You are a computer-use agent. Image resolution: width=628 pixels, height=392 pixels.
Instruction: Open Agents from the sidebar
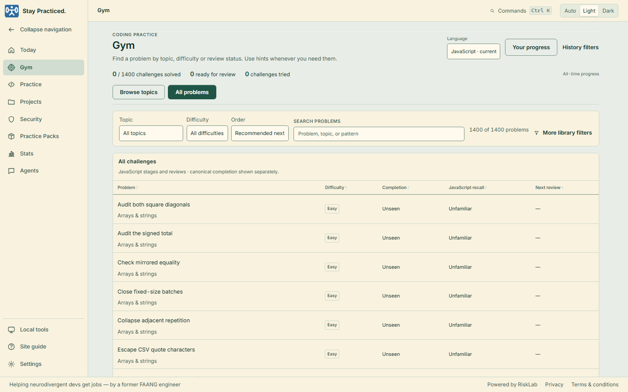pos(44,171)
